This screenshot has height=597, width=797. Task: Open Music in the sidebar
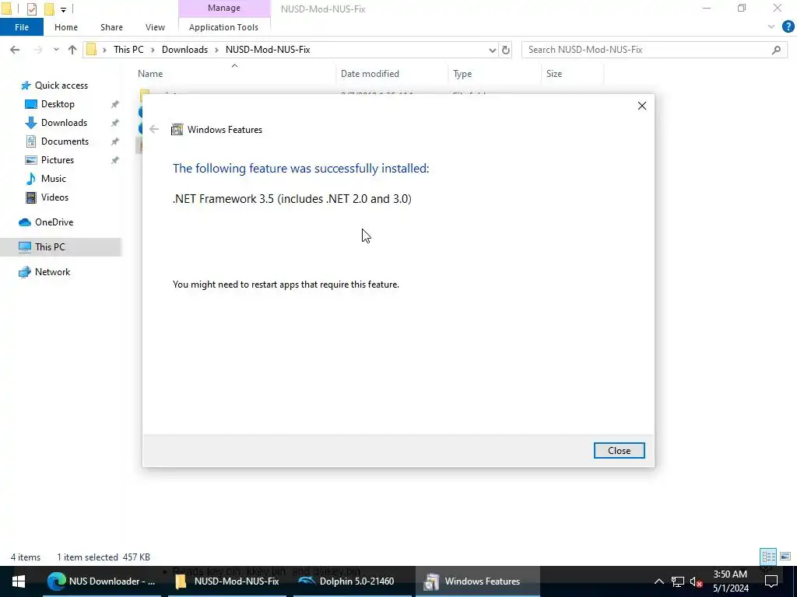pyautogui.click(x=54, y=179)
